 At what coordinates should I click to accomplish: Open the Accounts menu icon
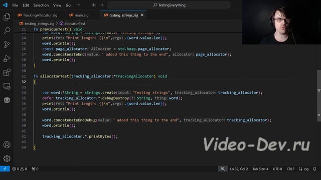(x=7, y=144)
